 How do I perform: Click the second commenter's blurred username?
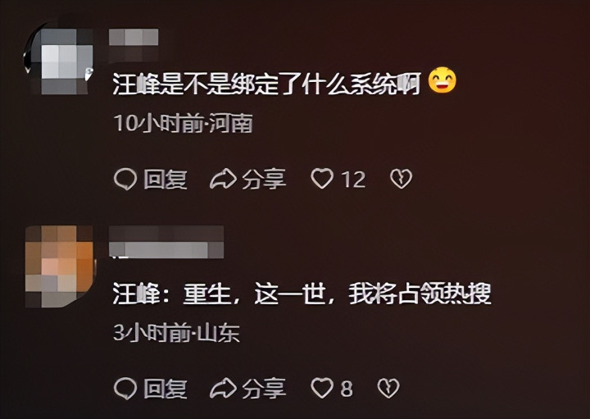coord(166,242)
